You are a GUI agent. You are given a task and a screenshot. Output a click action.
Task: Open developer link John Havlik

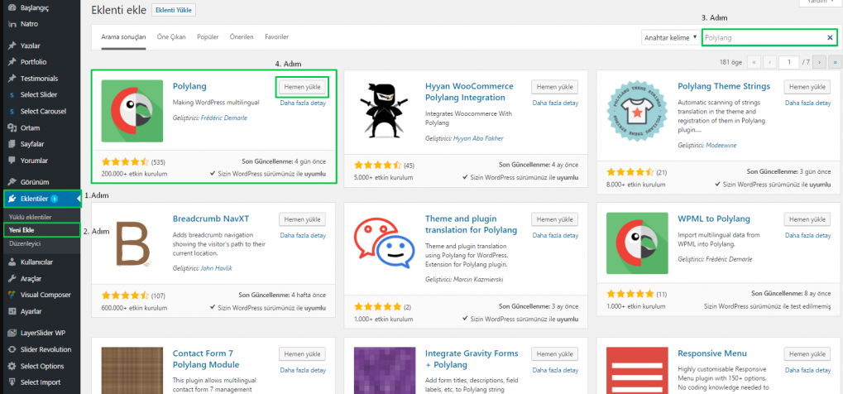coord(217,267)
